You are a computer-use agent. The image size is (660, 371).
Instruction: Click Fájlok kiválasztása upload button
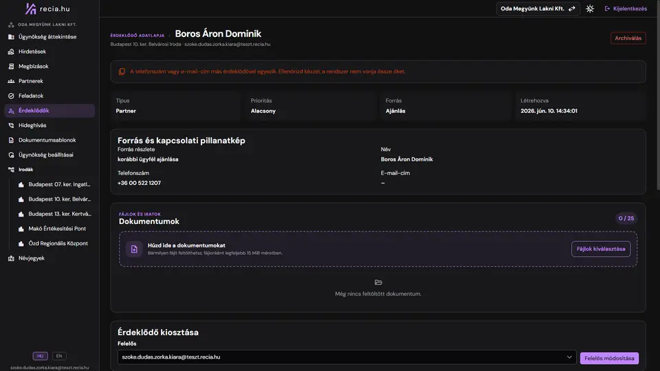(601, 249)
